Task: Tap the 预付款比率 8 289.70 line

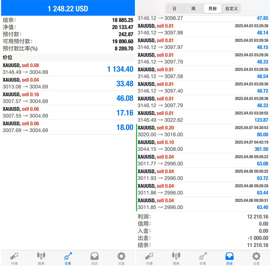Action: pyautogui.click(x=68, y=48)
